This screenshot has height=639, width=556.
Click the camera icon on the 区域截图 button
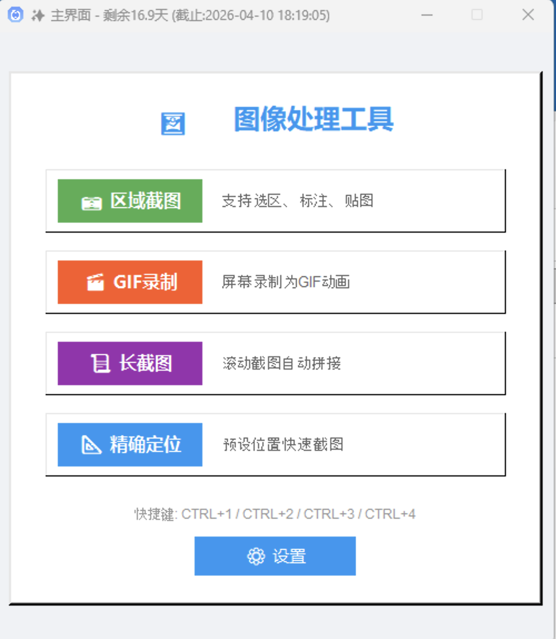tap(91, 203)
